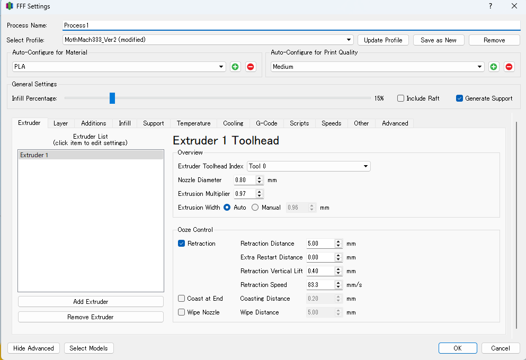Enable Wipe Nozzle option
This screenshot has height=360, width=526.
pos(182,312)
